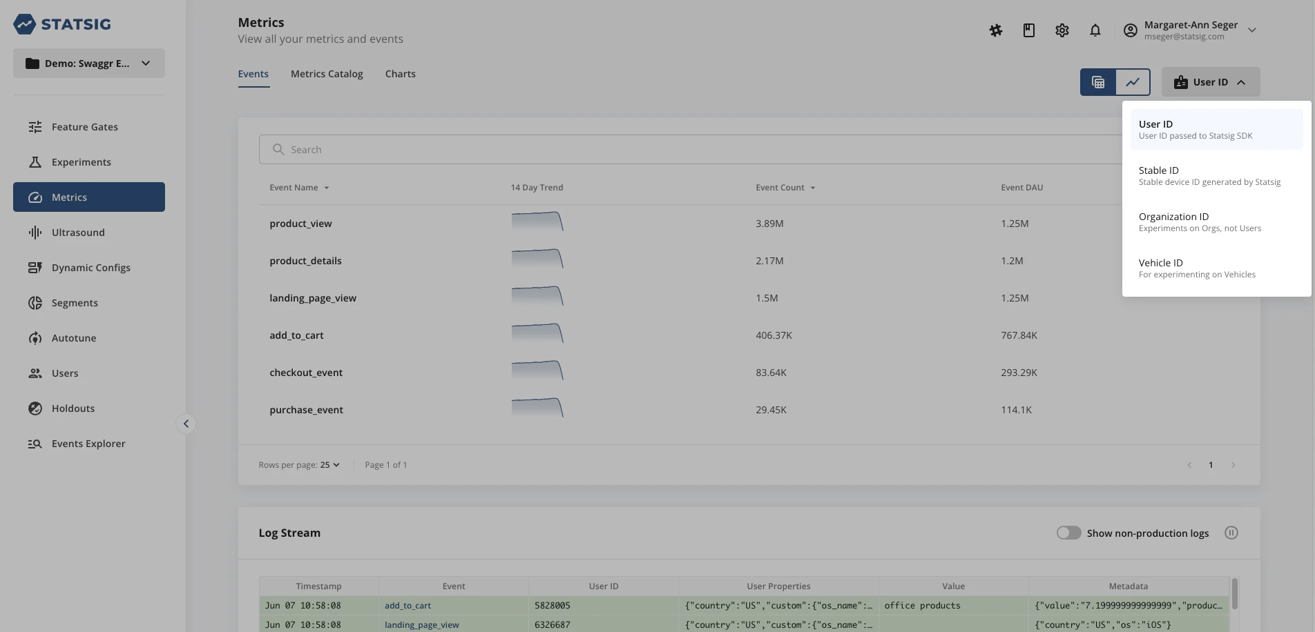
Task: Go to Dynamic Configs
Action: coord(91,268)
